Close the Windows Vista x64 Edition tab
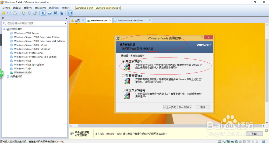The width and height of the screenshot is (269, 143). (x=150, y=20)
